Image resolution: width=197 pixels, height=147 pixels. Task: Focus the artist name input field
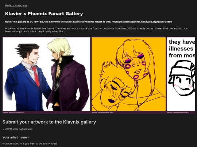[x=27, y=147]
